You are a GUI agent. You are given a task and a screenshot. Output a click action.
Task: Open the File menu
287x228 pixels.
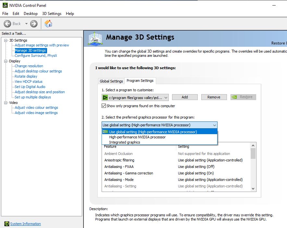point(5,14)
